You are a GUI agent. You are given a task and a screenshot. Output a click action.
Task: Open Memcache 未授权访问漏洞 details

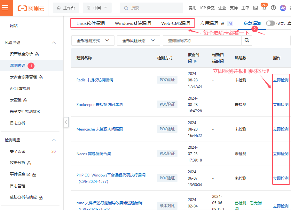click(99, 129)
